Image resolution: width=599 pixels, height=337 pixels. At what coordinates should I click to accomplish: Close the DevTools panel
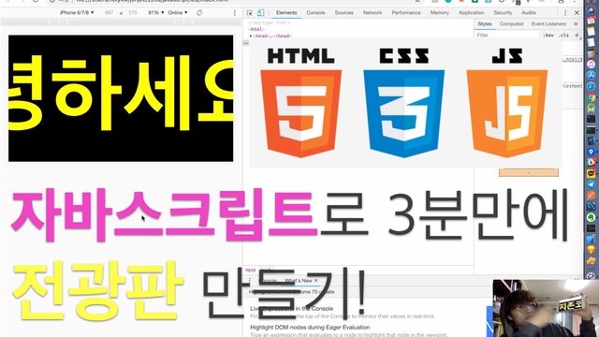point(577,12)
